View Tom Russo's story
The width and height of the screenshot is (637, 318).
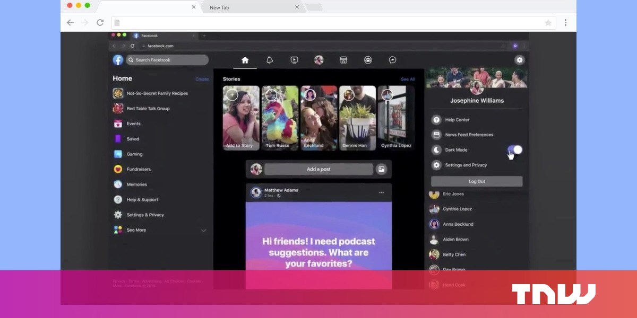[280, 118]
